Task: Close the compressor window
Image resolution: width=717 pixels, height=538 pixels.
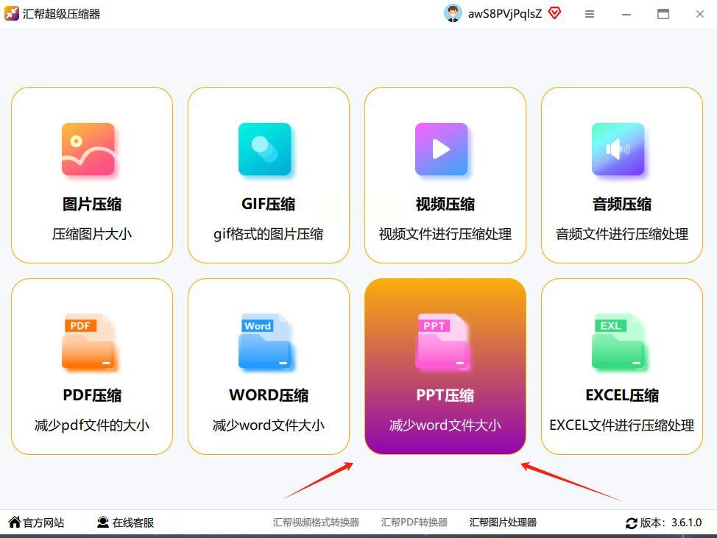Action: click(x=699, y=14)
